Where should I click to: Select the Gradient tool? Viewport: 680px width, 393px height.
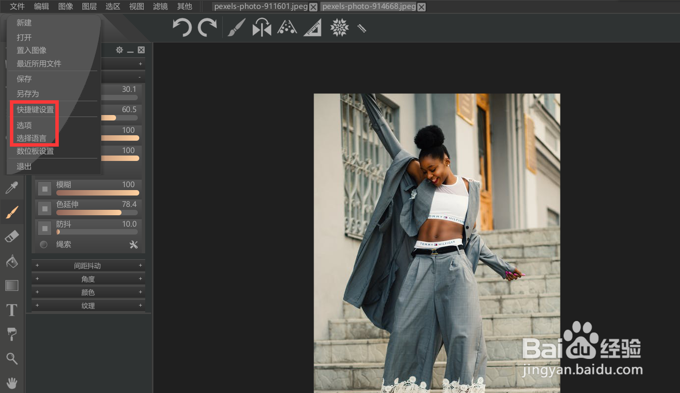12,285
